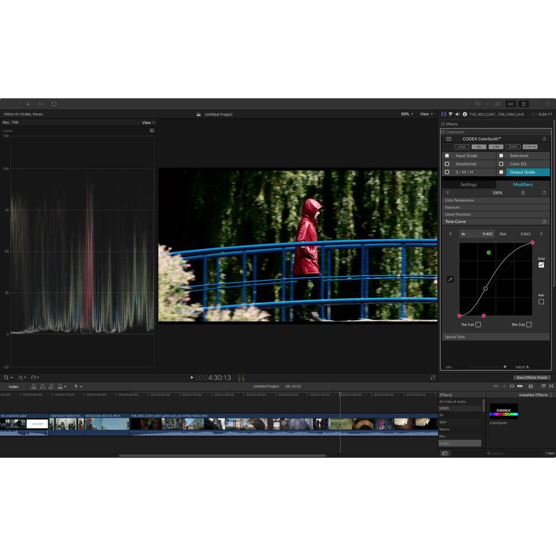
Task: Open the ColorSynth hamburger menu
Action: click(449, 139)
